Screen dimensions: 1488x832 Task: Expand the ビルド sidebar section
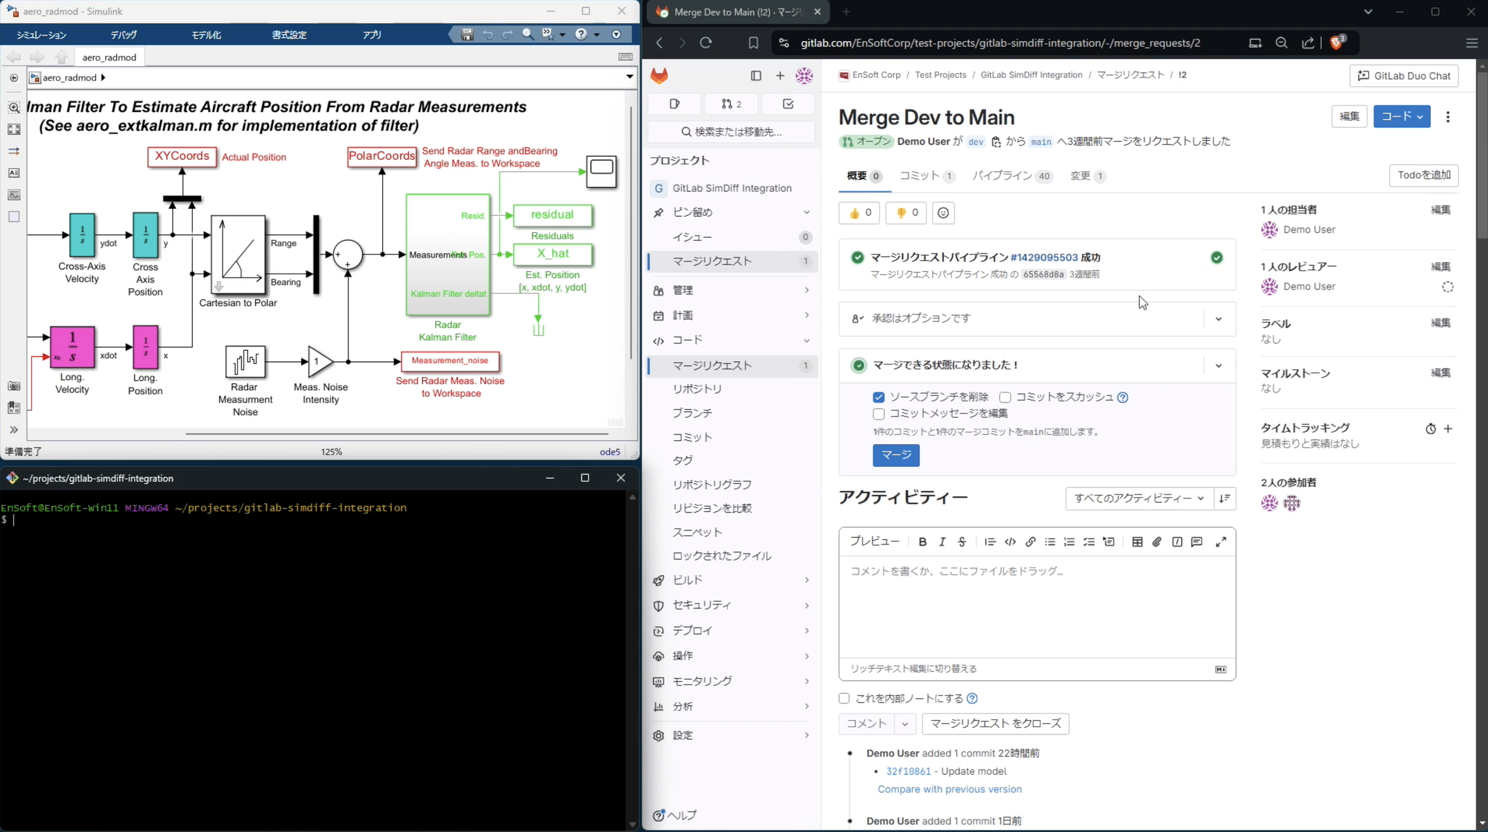732,580
